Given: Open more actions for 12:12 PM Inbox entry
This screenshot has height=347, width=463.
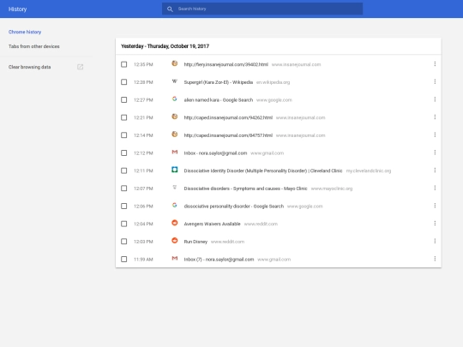Looking at the screenshot, I should click(435, 153).
